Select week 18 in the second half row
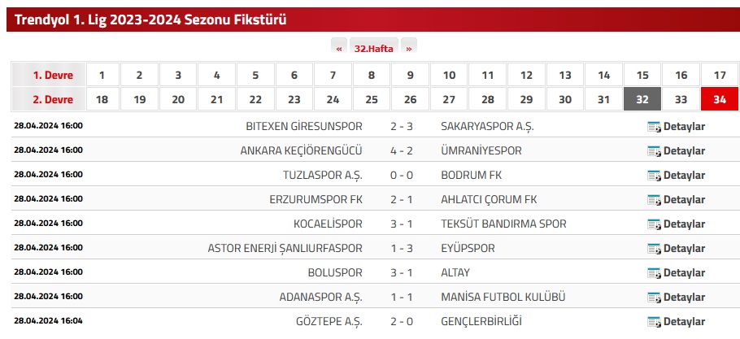The image size is (740, 339). [x=102, y=99]
